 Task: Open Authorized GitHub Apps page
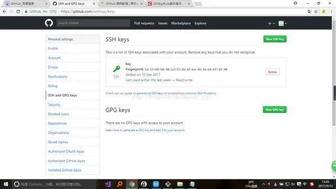click(x=72, y=161)
